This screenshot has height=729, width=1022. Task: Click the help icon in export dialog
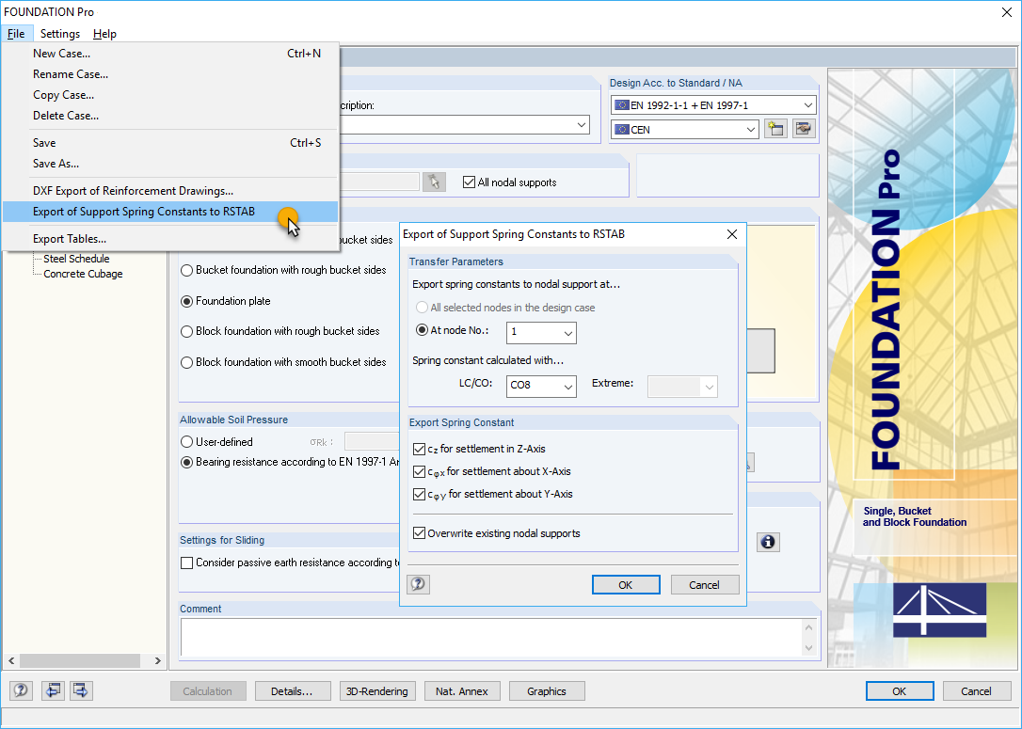point(419,584)
